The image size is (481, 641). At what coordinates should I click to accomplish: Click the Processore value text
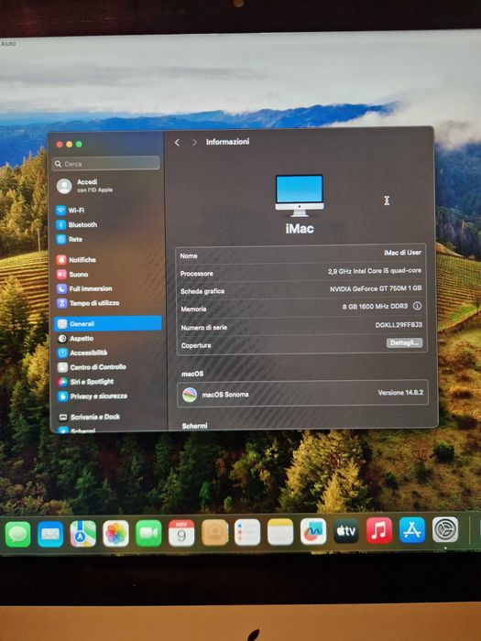(x=374, y=271)
